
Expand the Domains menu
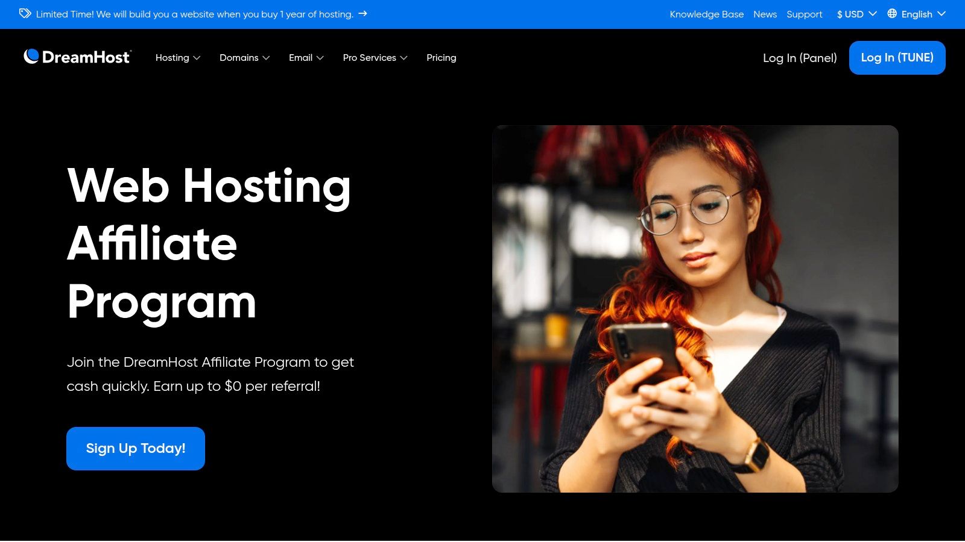coord(244,58)
